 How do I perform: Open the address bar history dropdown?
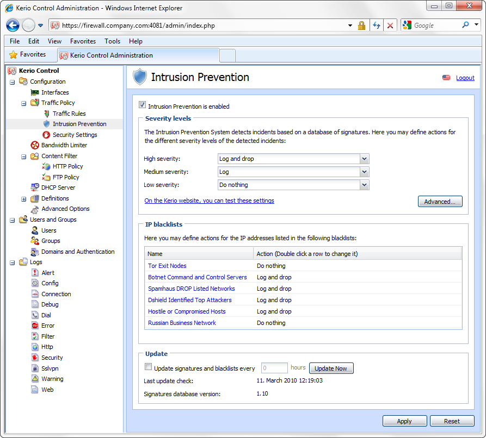coord(350,26)
